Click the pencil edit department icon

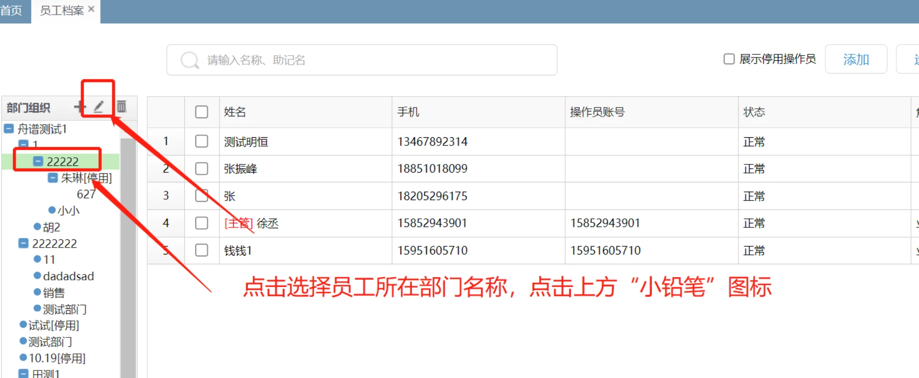click(99, 107)
